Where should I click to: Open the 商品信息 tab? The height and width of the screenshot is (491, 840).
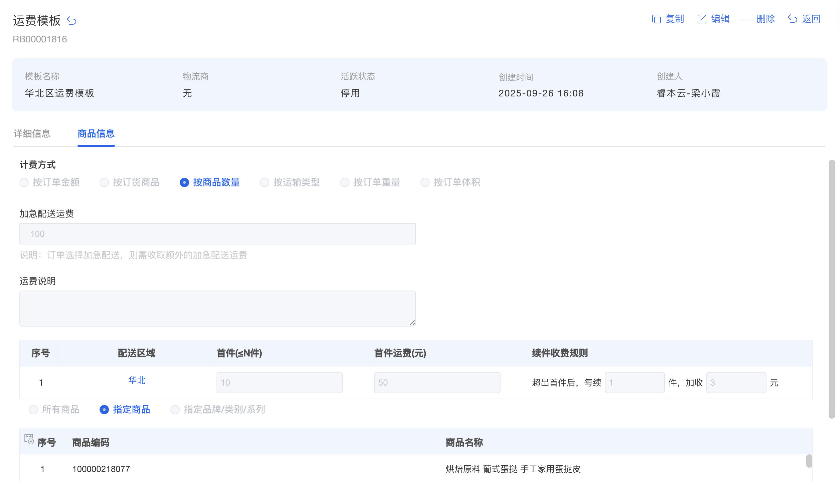(96, 134)
